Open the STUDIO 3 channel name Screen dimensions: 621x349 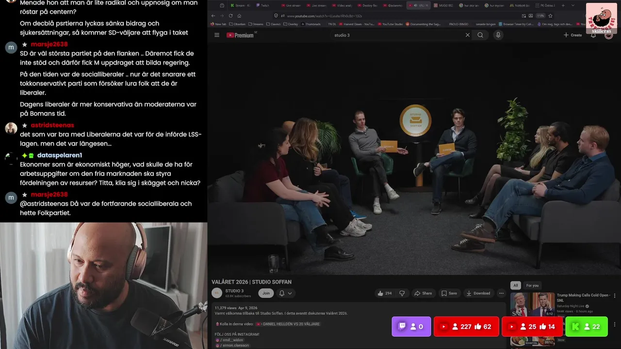tap(234, 291)
